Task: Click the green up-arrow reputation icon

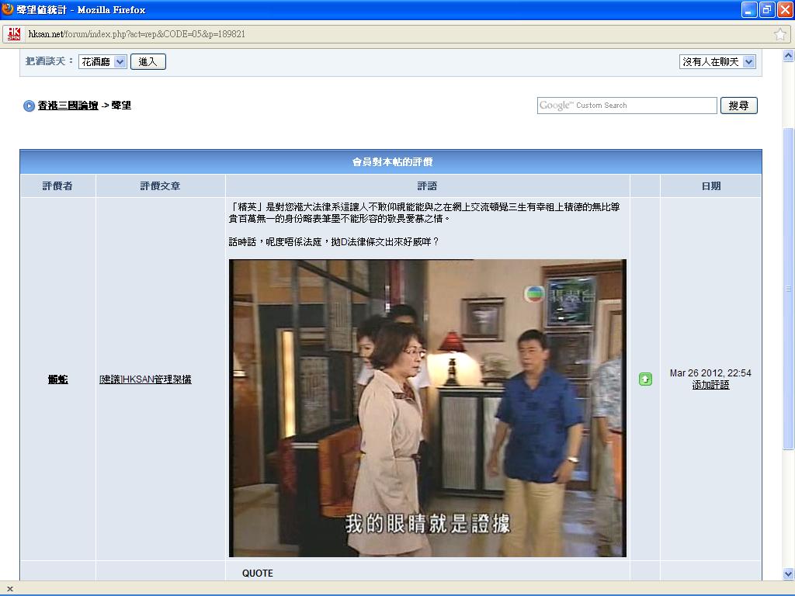Action: (x=645, y=379)
